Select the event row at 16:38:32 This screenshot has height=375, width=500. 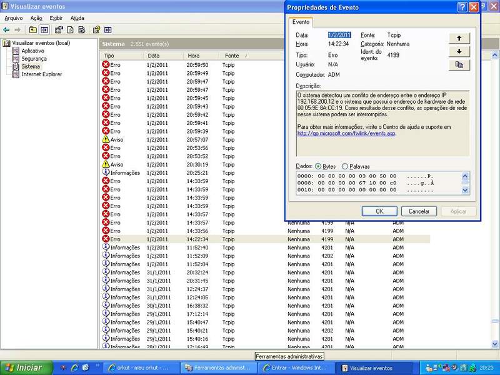pyautogui.click(x=265, y=306)
